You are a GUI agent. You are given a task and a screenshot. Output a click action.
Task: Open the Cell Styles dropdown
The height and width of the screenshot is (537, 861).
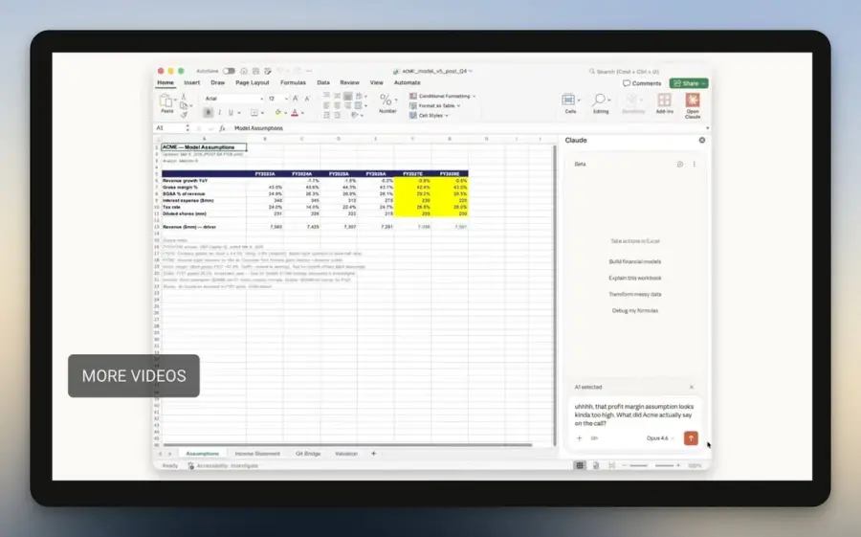click(429, 116)
